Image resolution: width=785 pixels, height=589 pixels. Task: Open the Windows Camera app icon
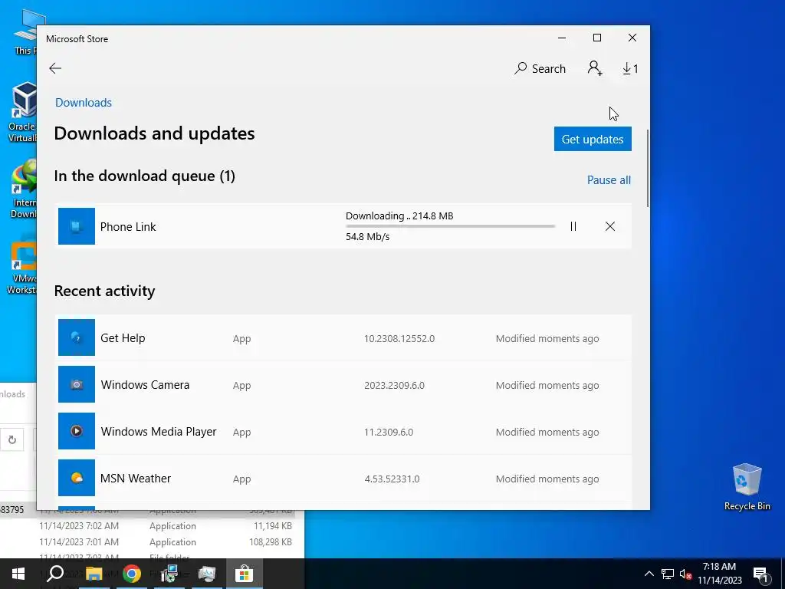pyautogui.click(x=76, y=384)
